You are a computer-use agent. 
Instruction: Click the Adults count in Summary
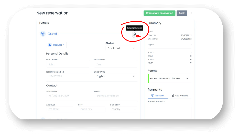[191, 52]
